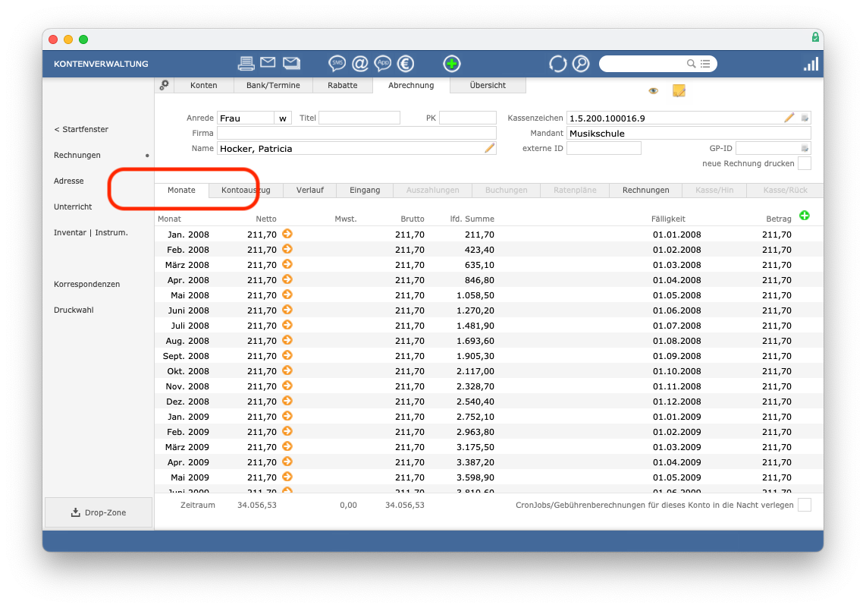Click the empty Firma field
Image resolution: width=866 pixels, height=608 pixels.
[356, 133]
